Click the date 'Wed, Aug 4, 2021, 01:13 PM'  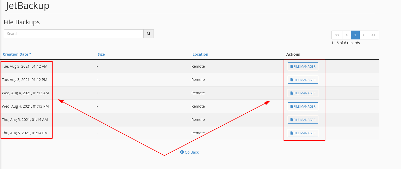25,106
